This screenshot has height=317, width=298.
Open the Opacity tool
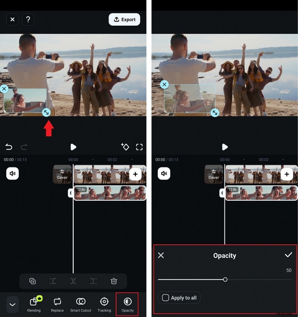click(x=127, y=304)
